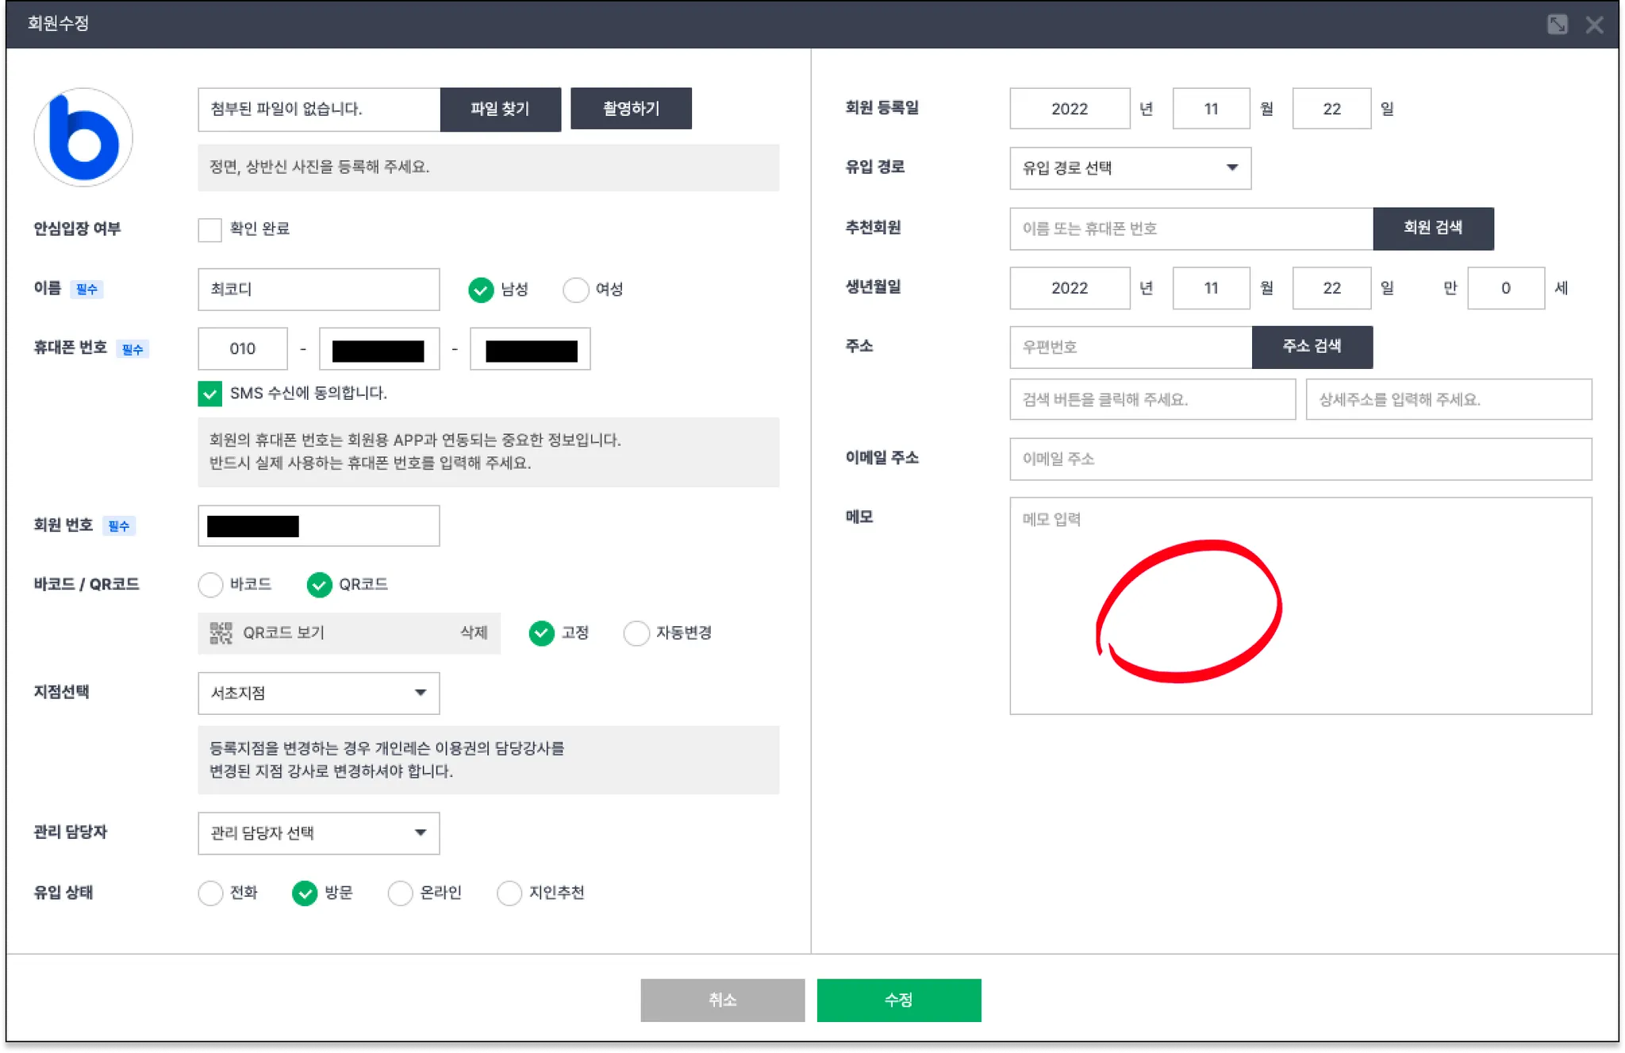Select 온라인 as 유입 상태
Image resolution: width=1625 pixels, height=1053 pixels.
(x=400, y=893)
